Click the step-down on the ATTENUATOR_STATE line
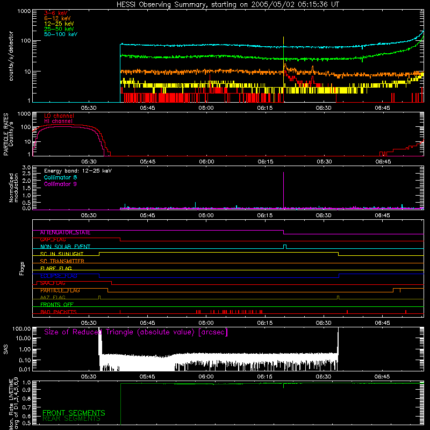Screen dimensions: 430x430 click(x=284, y=232)
